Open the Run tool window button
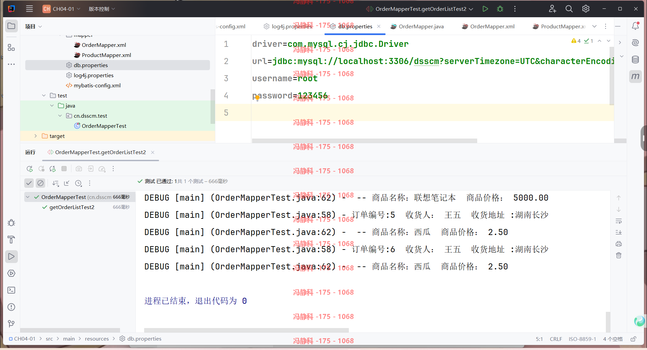Screen dimensions: 647x350 pos(11,257)
